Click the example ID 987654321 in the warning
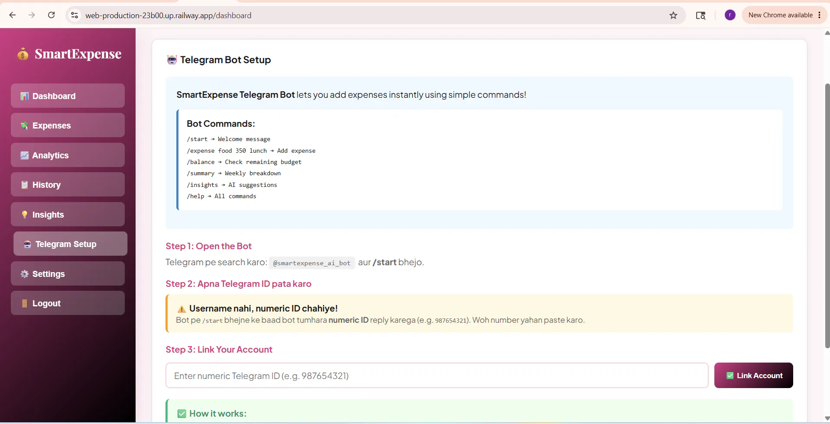This screenshot has width=830, height=424. 451,321
